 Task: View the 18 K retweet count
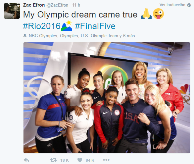[x=65, y=160]
